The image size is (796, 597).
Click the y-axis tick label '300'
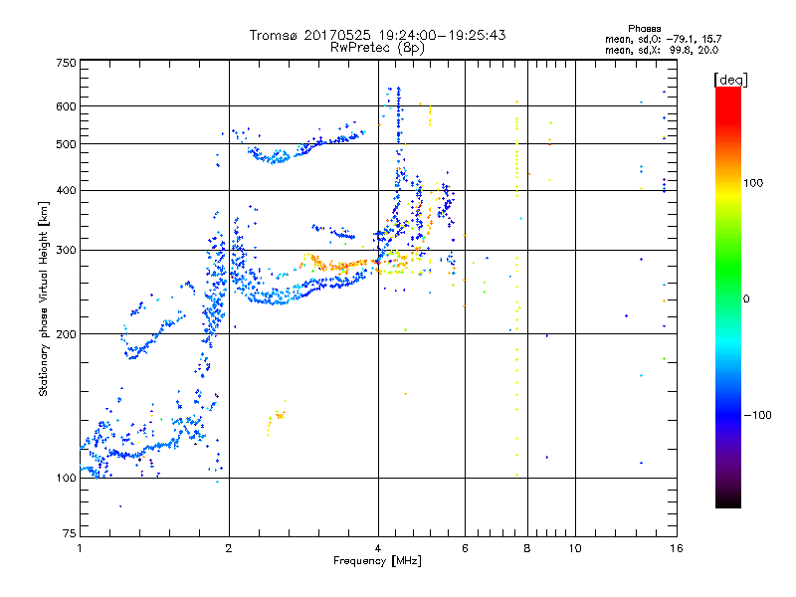pos(66,250)
